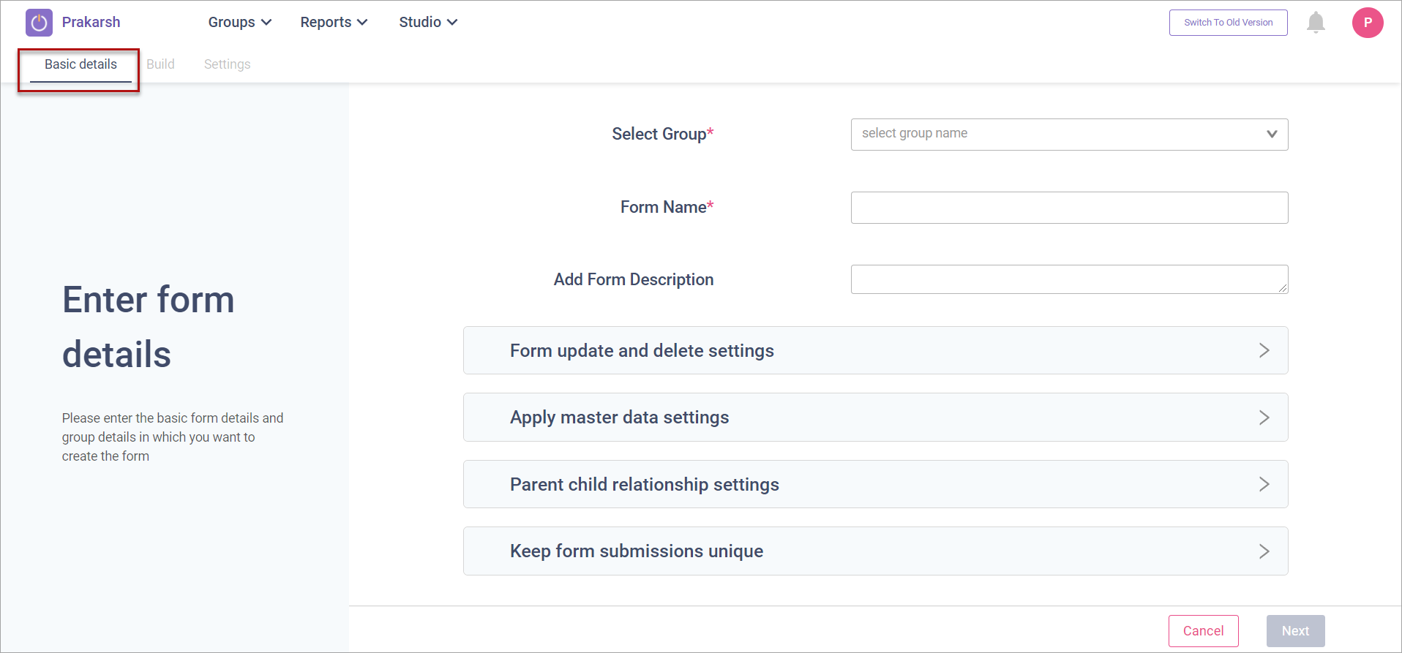
Task: Click the Select Group label
Action: pyautogui.click(x=662, y=134)
